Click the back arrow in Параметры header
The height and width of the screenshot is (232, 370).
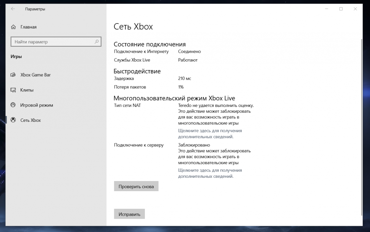click(x=13, y=9)
